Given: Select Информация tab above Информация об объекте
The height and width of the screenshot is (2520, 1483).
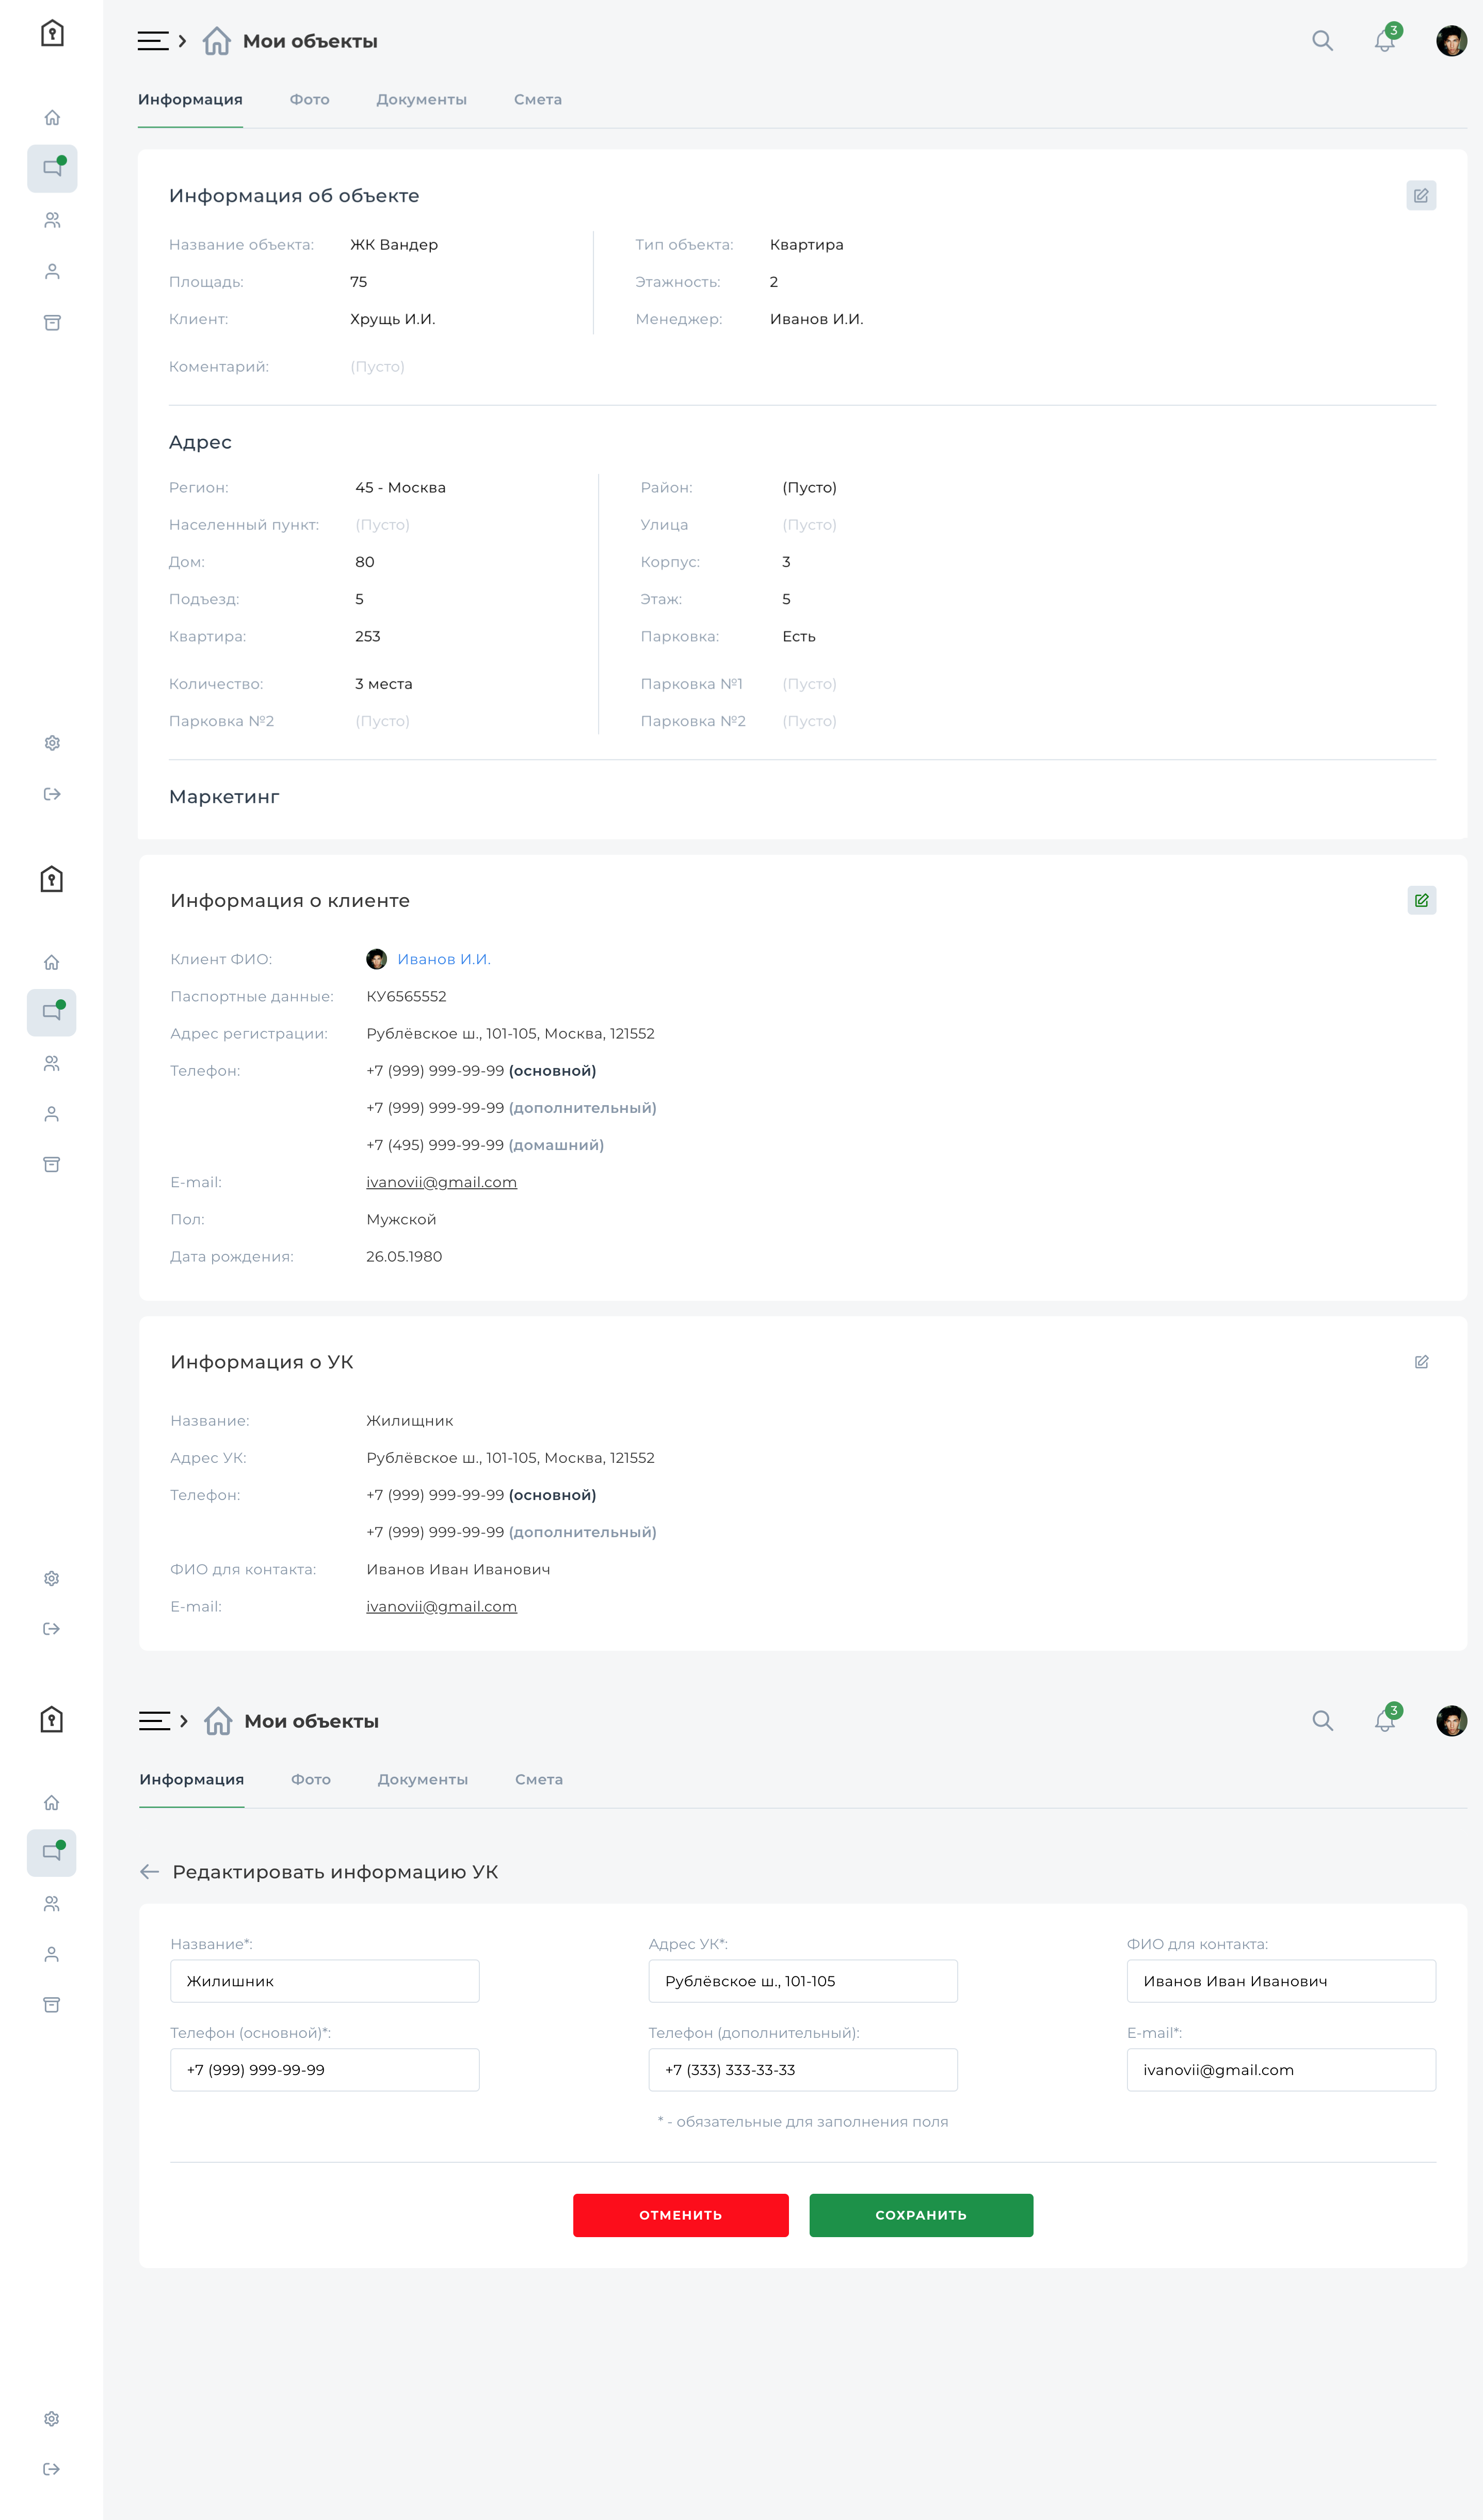Looking at the screenshot, I should 190,100.
